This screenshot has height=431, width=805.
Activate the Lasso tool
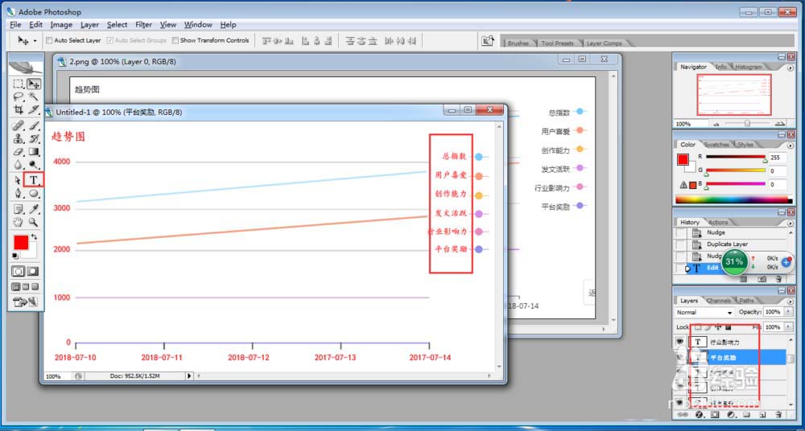coord(19,96)
